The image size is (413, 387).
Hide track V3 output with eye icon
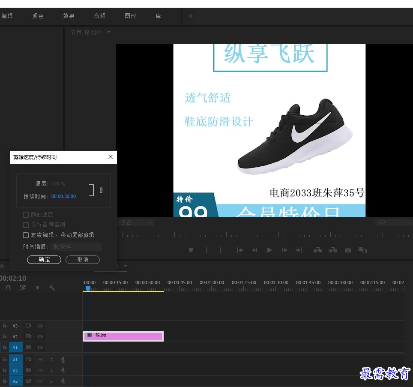(40, 326)
